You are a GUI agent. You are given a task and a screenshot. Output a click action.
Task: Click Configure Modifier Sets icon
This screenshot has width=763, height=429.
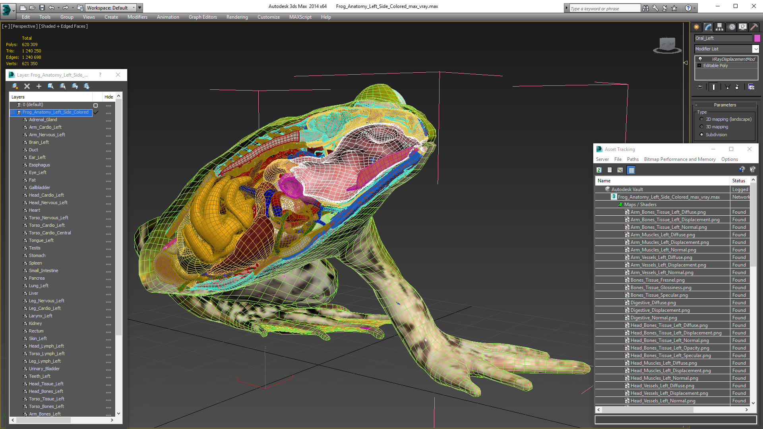[751, 87]
